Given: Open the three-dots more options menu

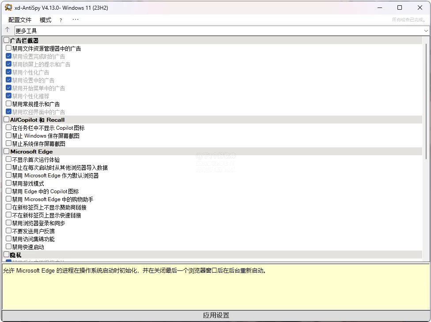Looking at the screenshot, I should click(76, 20).
